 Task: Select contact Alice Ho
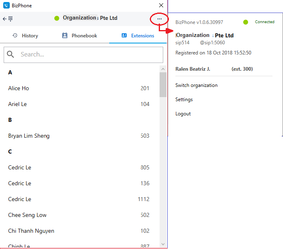(19, 88)
